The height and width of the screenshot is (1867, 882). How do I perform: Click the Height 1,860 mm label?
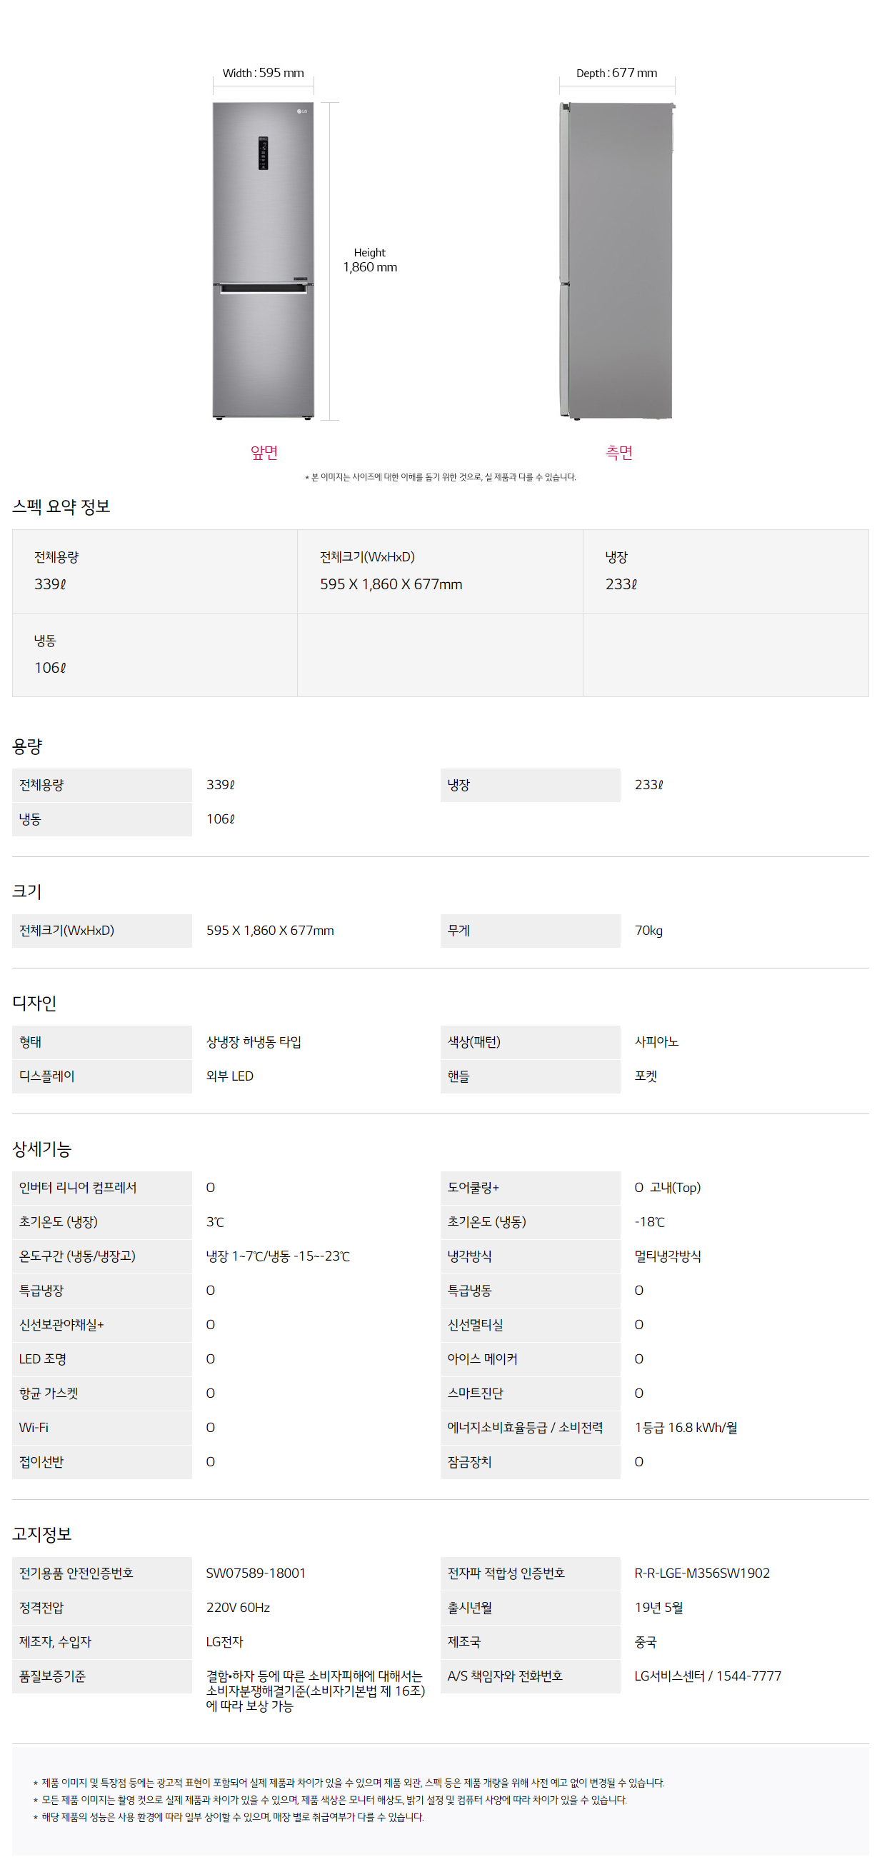(370, 260)
